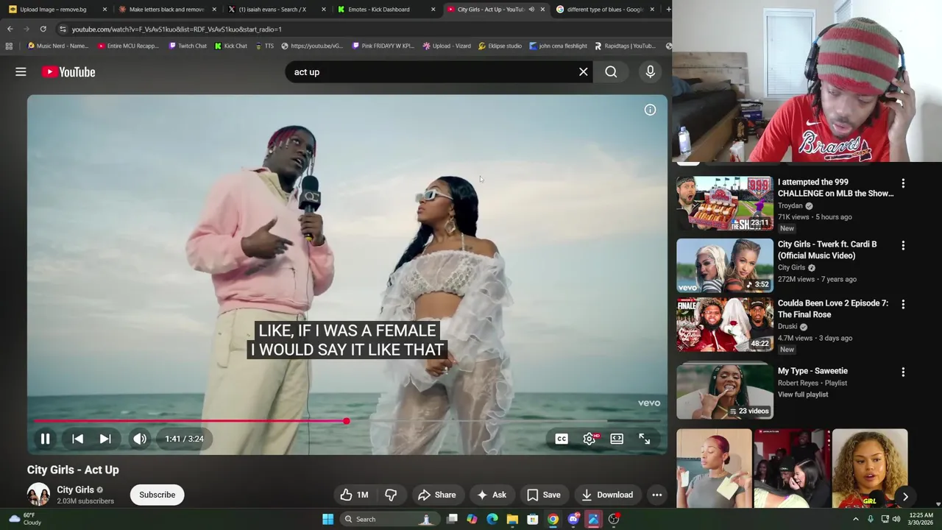Like the video thumbs up 1M
This screenshot has width=942, height=530.
354,495
